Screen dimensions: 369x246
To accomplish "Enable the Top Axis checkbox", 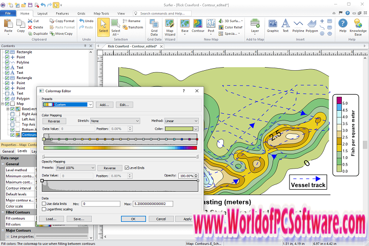I will point(12,125).
